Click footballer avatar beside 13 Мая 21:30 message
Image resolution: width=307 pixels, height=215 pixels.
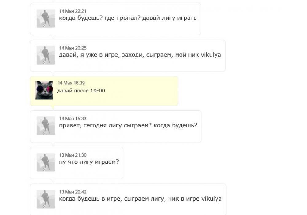coord(46,162)
